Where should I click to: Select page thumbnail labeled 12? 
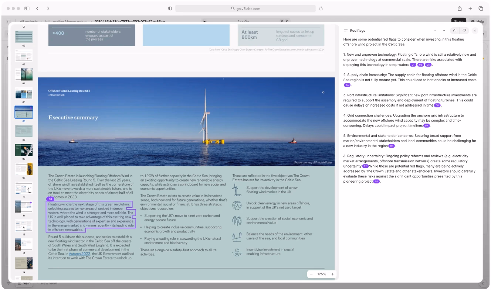coord(24,225)
